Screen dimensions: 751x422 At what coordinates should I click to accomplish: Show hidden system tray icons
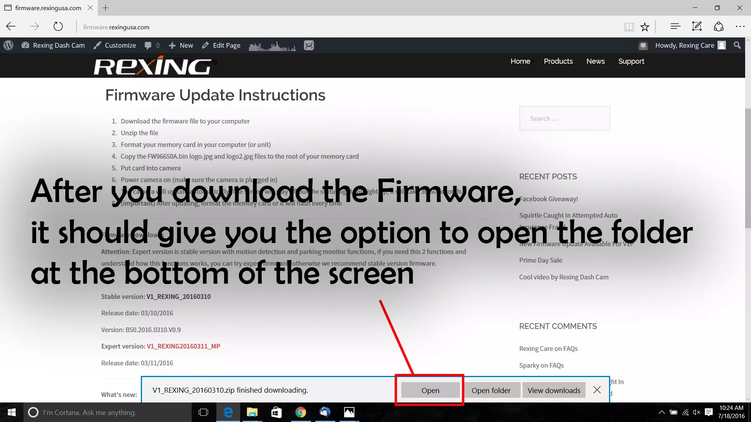click(x=661, y=412)
